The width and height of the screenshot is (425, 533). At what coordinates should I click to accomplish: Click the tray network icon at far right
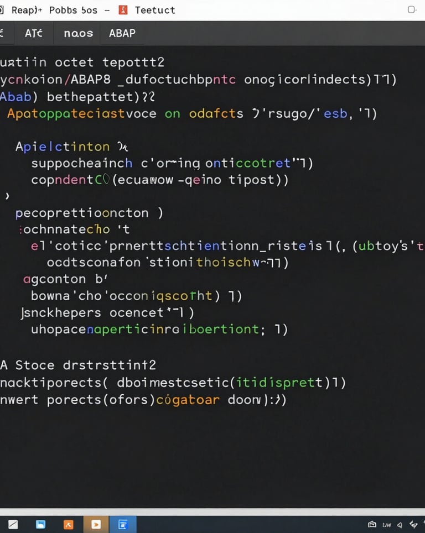pyautogui.click(x=413, y=525)
